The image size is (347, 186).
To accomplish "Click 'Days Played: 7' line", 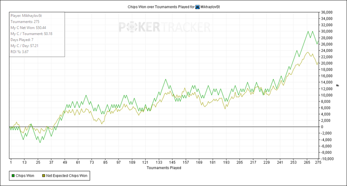I will [x=22, y=40].
